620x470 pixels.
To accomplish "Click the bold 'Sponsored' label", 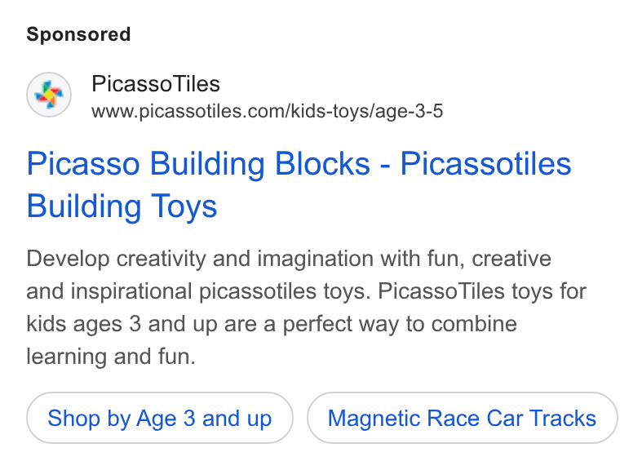I will (x=78, y=34).
